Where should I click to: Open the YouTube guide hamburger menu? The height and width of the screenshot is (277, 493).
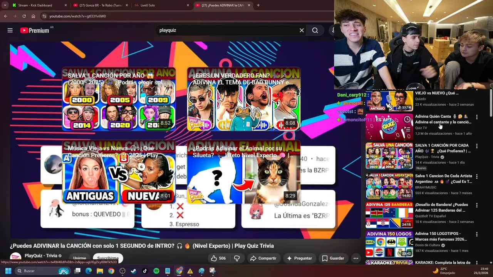(x=10, y=30)
